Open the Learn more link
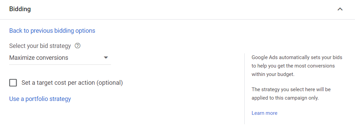 [x=264, y=113]
